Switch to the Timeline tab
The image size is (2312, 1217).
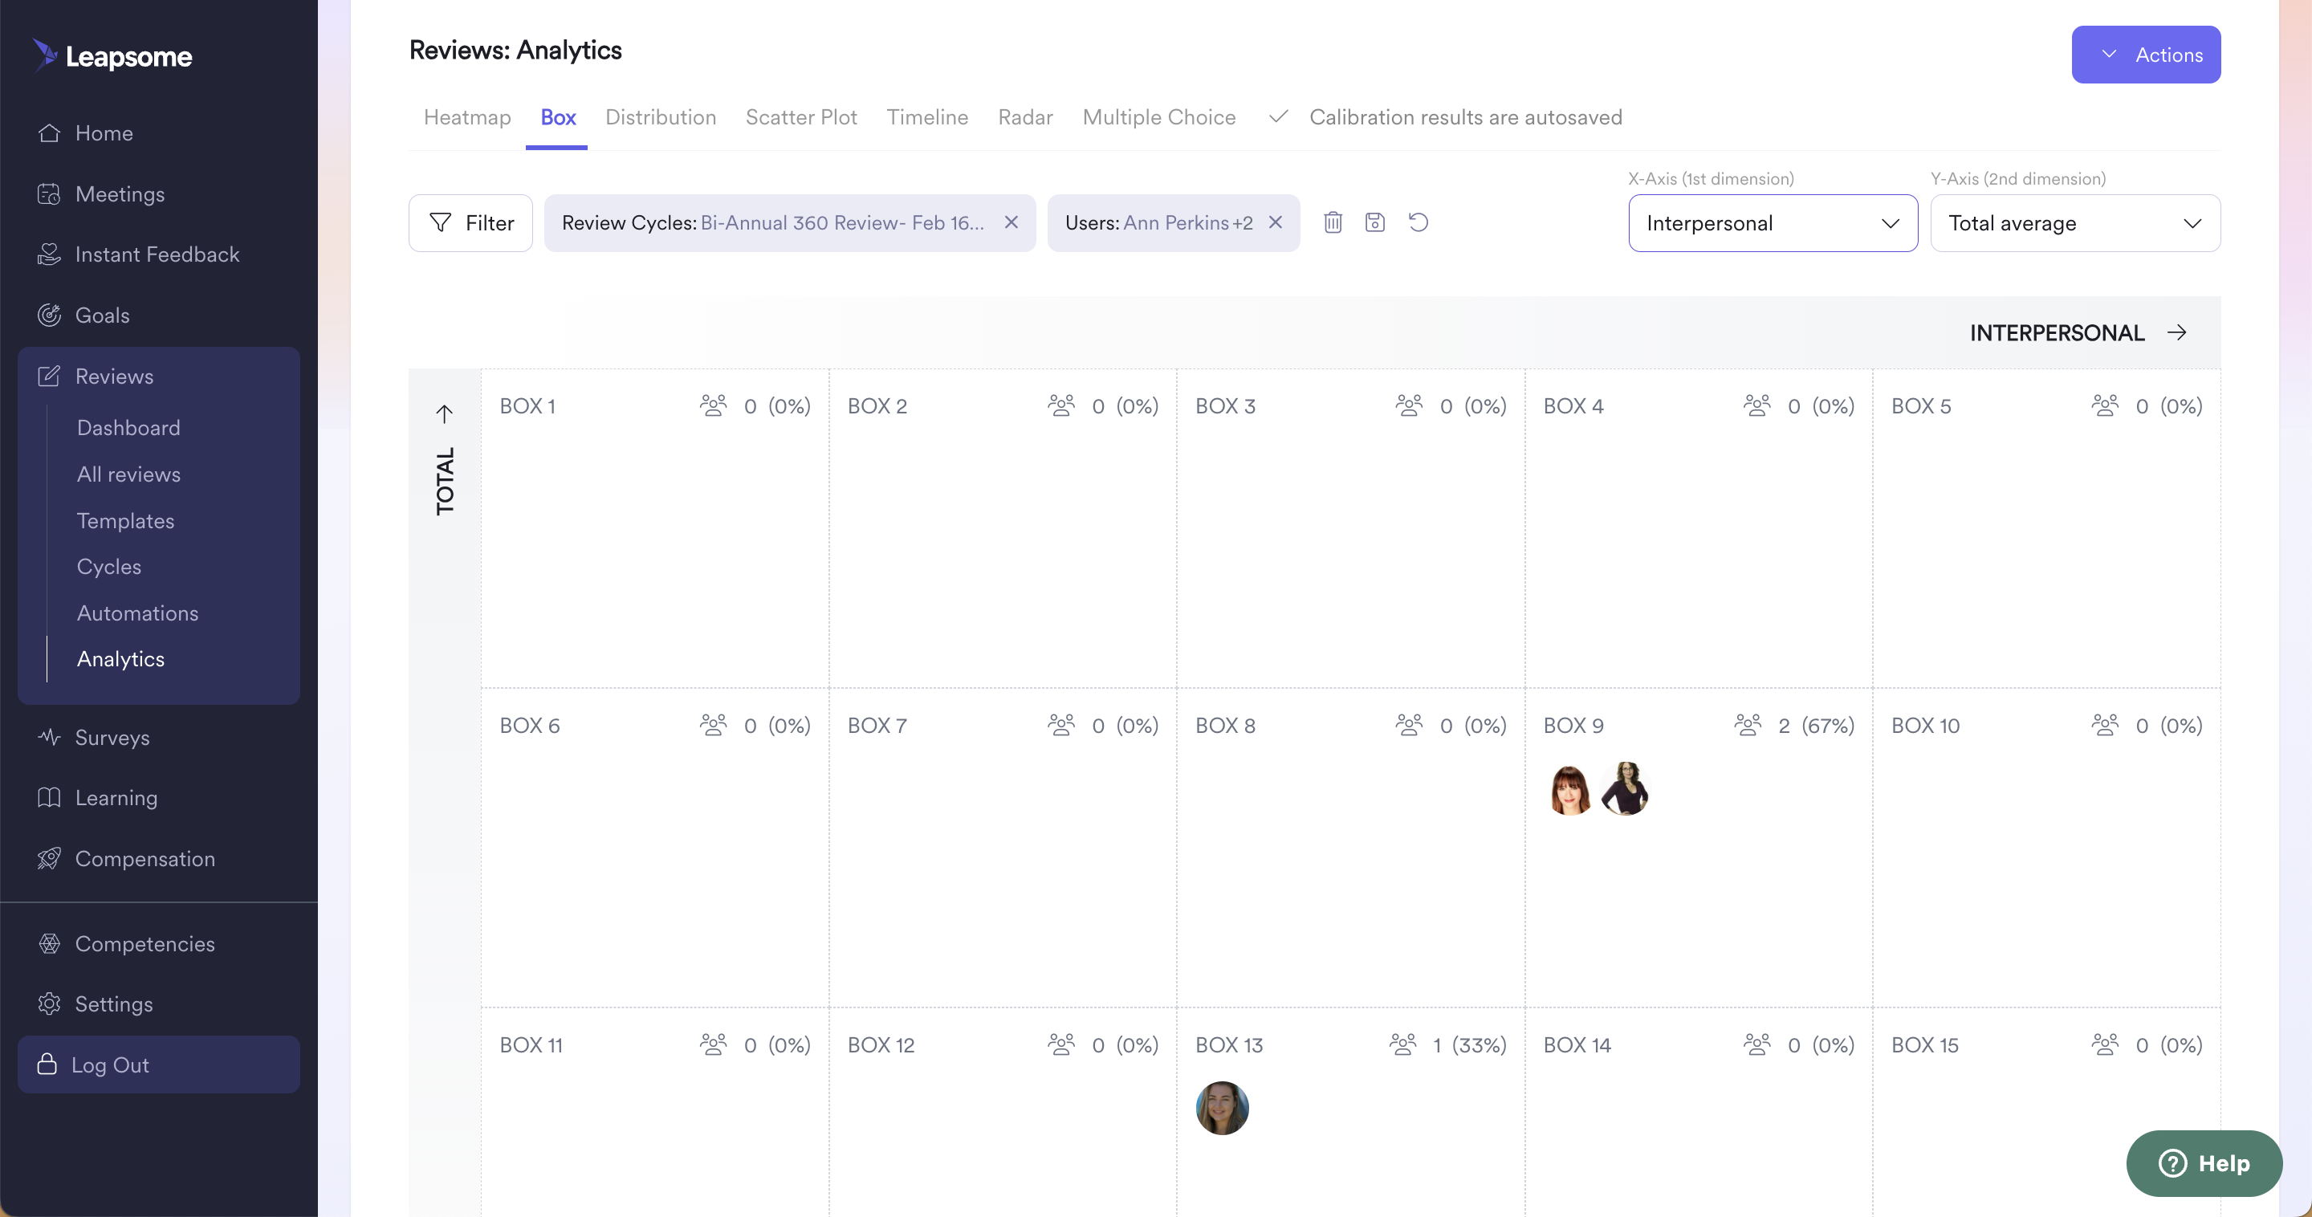pos(927,116)
